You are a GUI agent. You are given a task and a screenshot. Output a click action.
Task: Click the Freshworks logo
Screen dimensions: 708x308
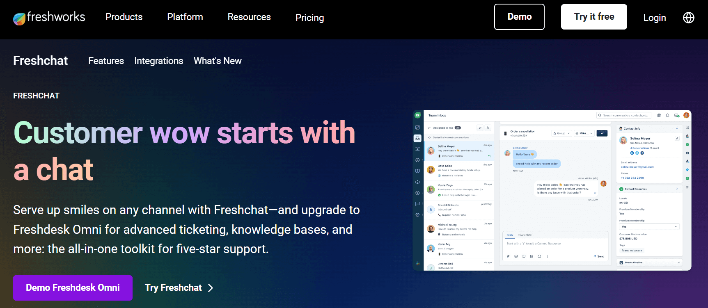tap(49, 18)
